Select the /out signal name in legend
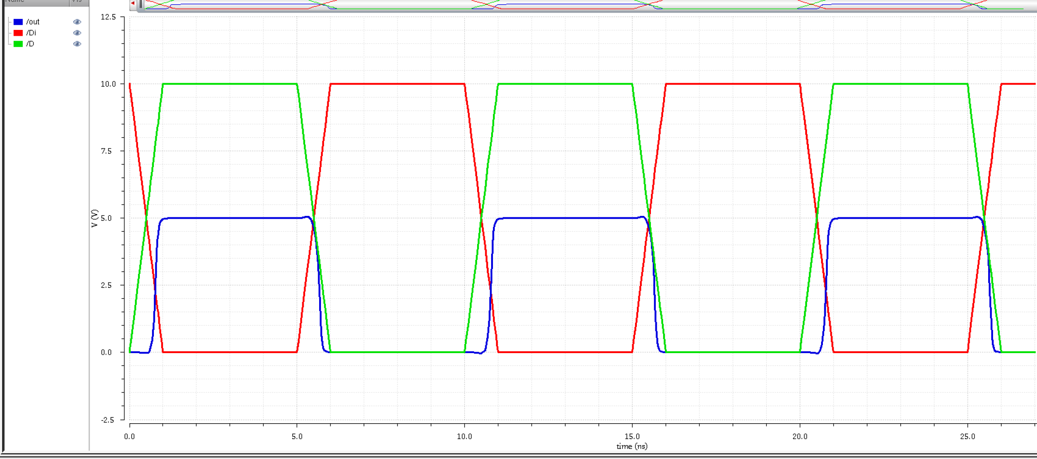 [33, 22]
